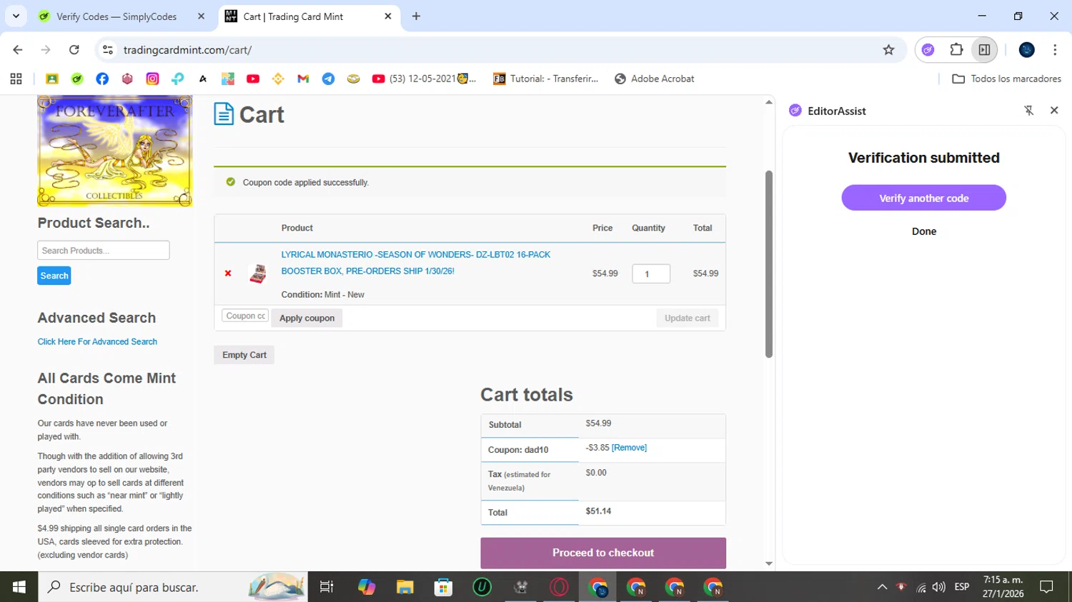Bookmark this page with star icon
Image resolution: width=1072 pixels, height=602 pixels.
888,50
